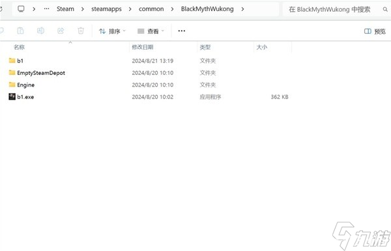Select the b1.exe file name

pos(25,96)
